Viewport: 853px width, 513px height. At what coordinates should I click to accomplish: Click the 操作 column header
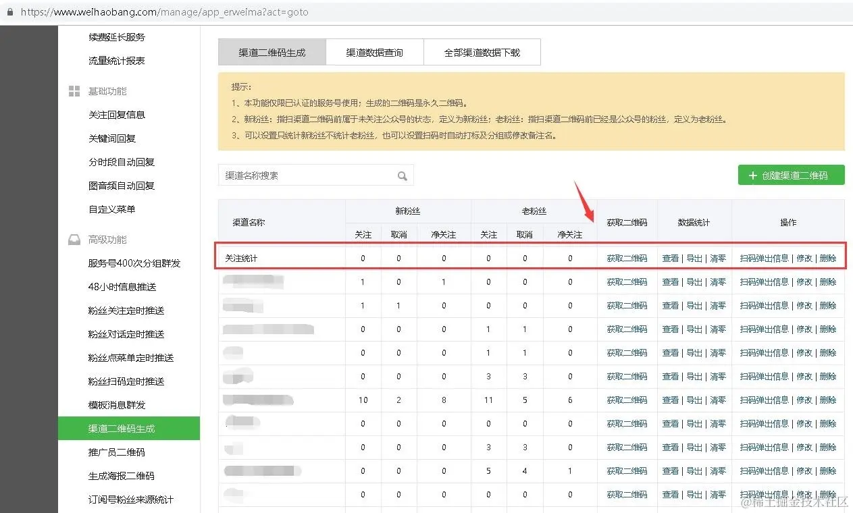tap(788, 222)
